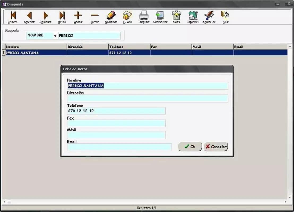The height and width of the screenshot is (212, 294).
Task: Click the Teléfono field with 670 12 12 12
Action: 116,111
